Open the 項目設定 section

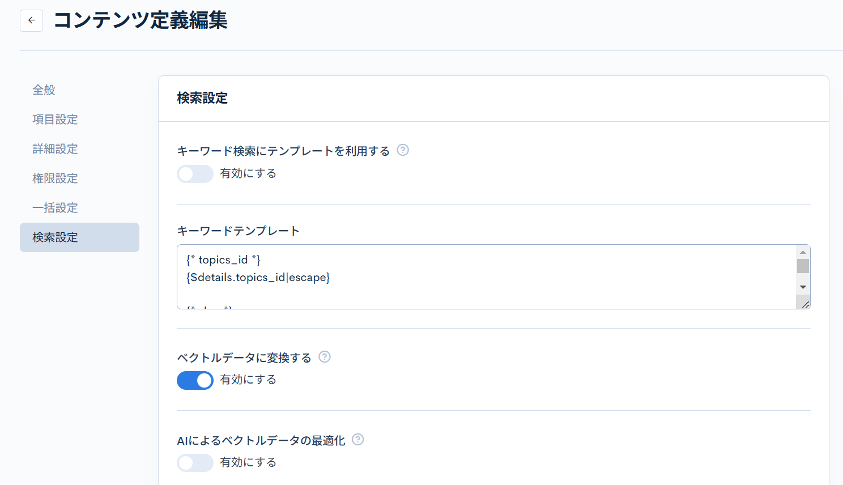pos(55,119)
